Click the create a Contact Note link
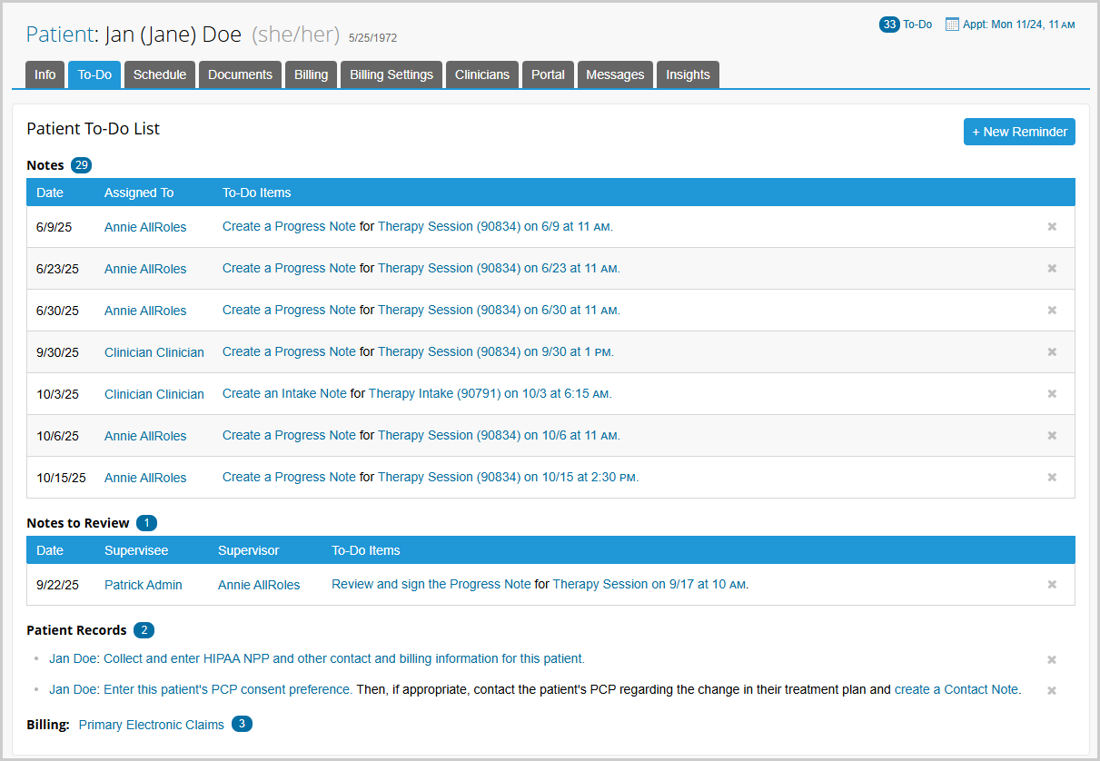The width and height of the screenshot is (1100, 761). click(x=957, y=689)
